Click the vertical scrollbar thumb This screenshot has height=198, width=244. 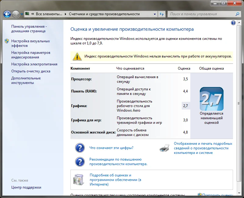pos(239,103)
